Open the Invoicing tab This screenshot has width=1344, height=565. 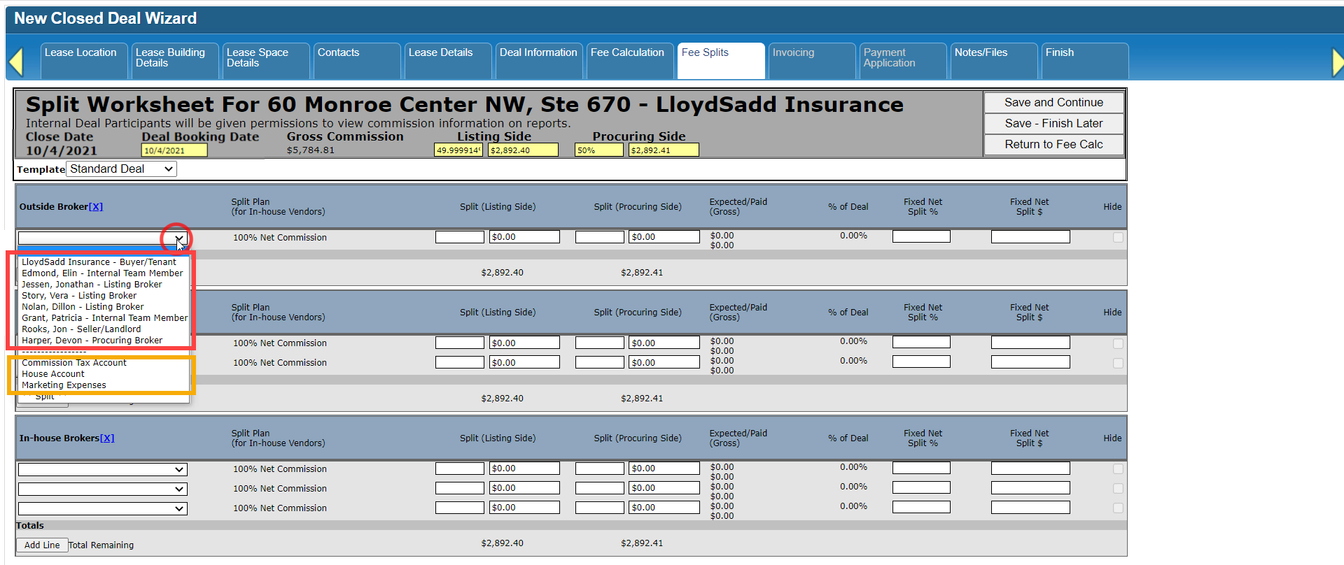click(x=793, y=53)
